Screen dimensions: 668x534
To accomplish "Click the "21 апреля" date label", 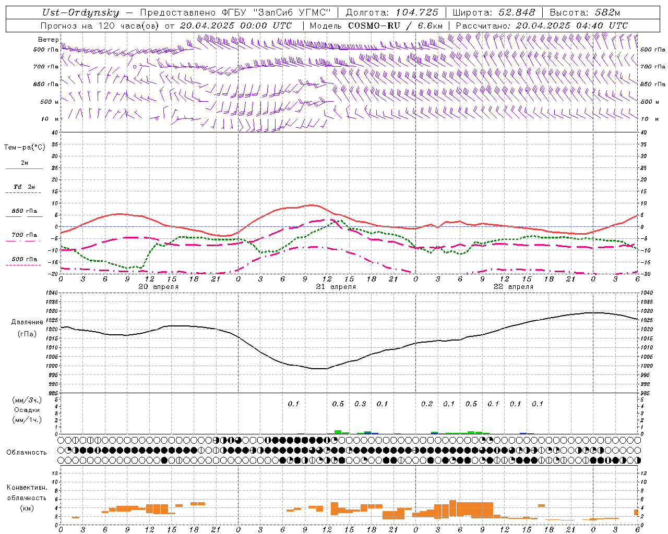I will (x=336, y=287).
